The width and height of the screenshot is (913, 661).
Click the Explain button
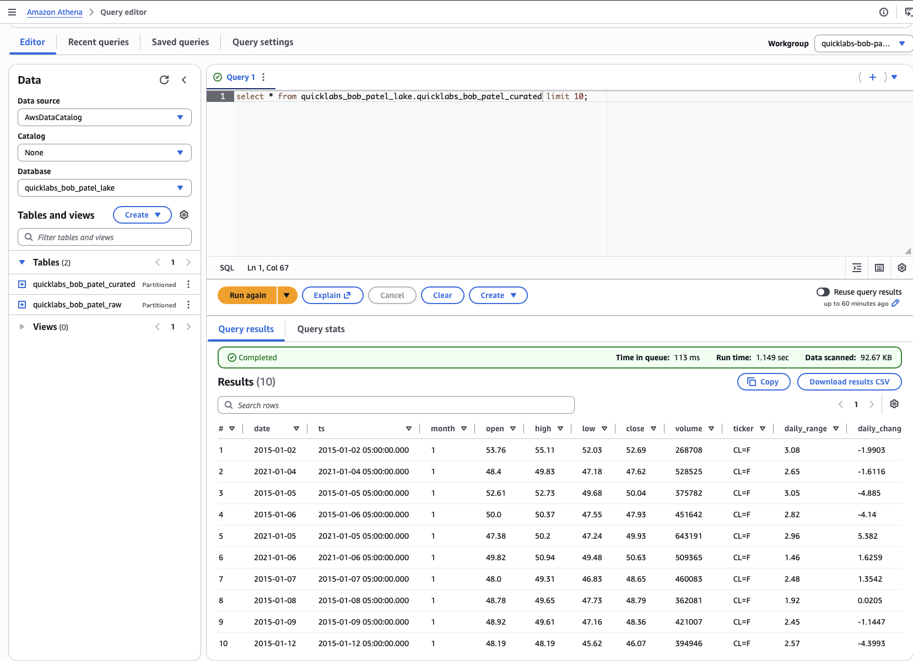point(332,295)
